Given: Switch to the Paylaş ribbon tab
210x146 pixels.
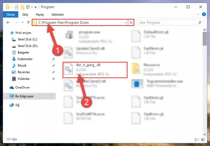Looking at the screenshot, I should tap(40, 14).
